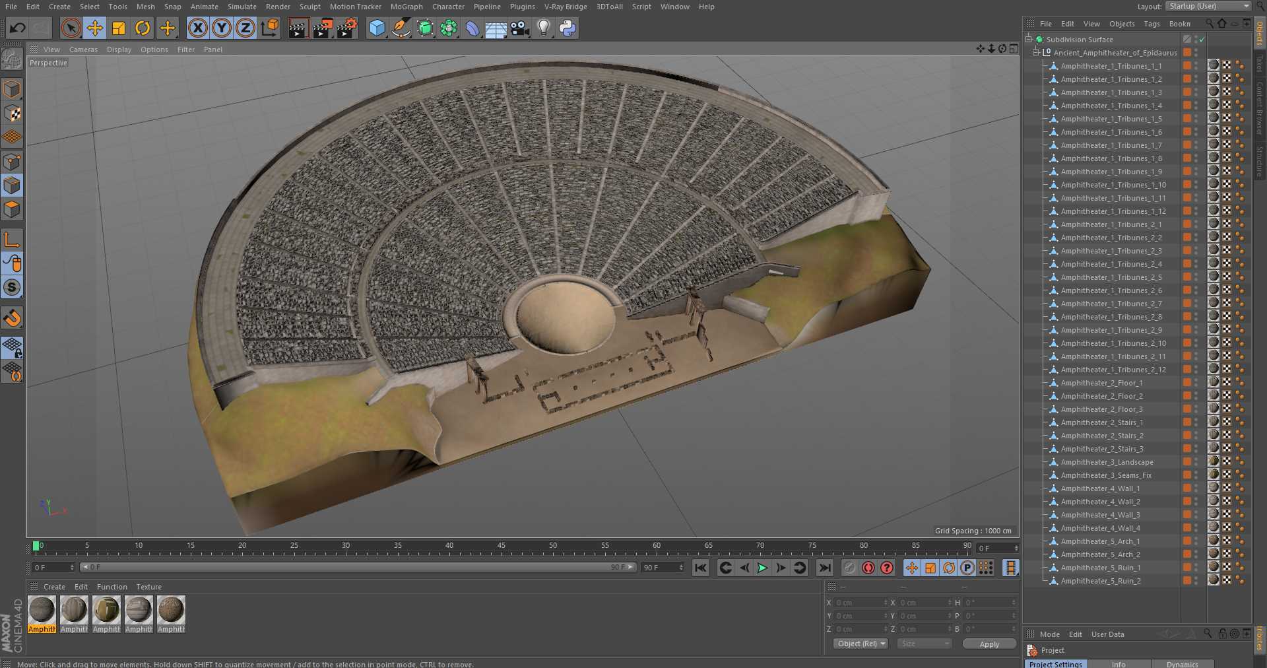Click the Apply button
The width and height of the screenshot is (1267, 668).
pos(989,644)
